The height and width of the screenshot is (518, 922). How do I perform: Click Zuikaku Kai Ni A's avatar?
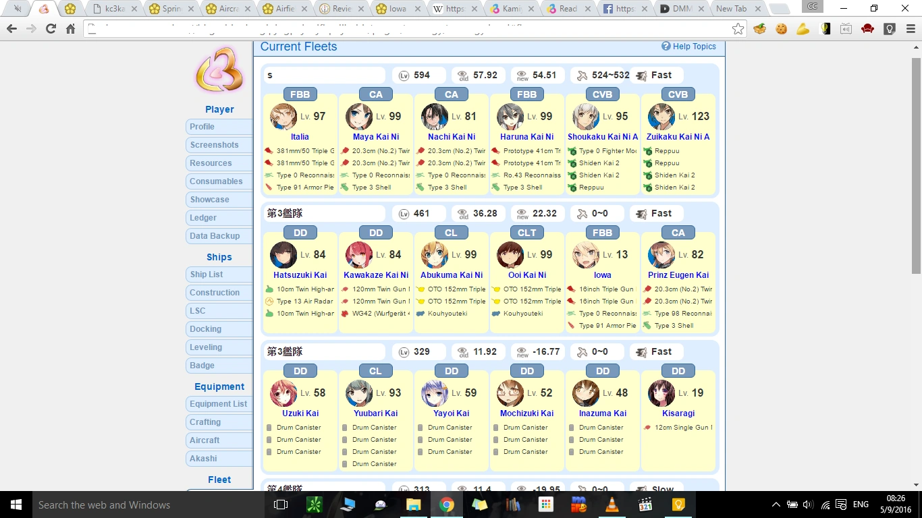pos(661,117)
